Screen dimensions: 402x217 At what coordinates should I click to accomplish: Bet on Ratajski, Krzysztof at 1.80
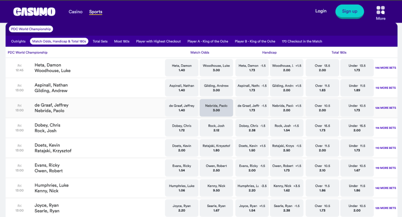(x=216, y=148)
